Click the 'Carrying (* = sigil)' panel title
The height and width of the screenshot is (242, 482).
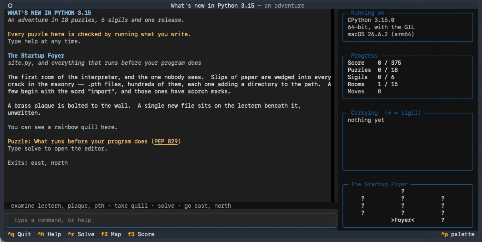(x=386, y=113)
